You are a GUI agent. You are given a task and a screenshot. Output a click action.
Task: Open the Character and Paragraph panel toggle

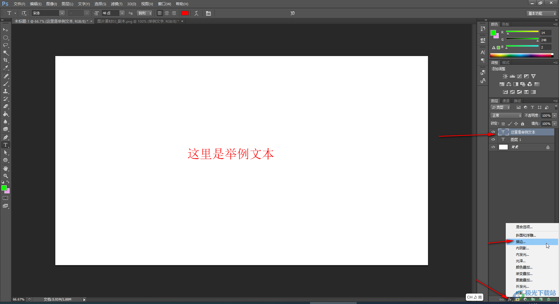tap(208, 13)
